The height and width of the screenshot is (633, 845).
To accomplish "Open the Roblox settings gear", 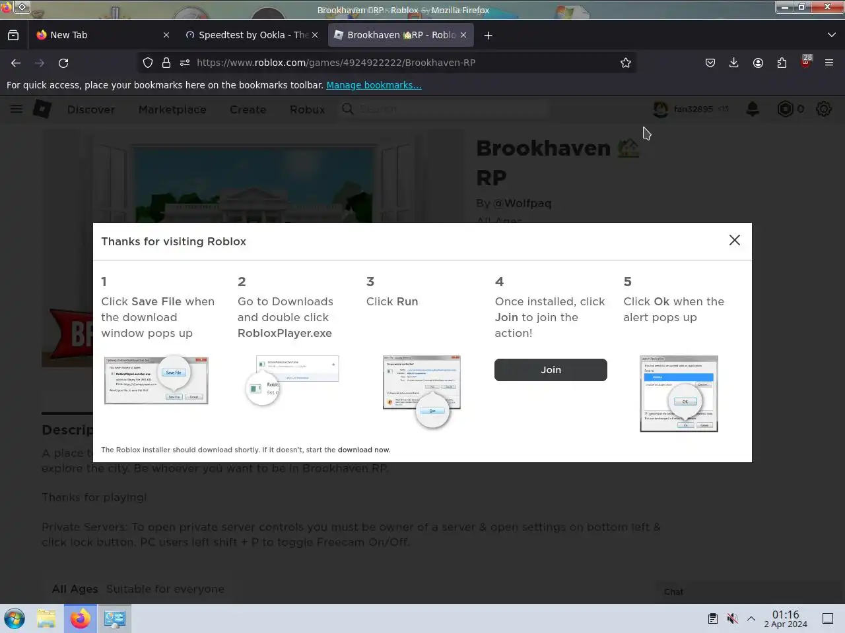I will [x=824, y=109].
